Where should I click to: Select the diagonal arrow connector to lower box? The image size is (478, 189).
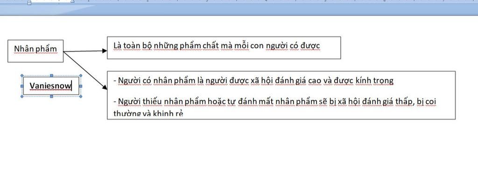(x=85, y=70)
